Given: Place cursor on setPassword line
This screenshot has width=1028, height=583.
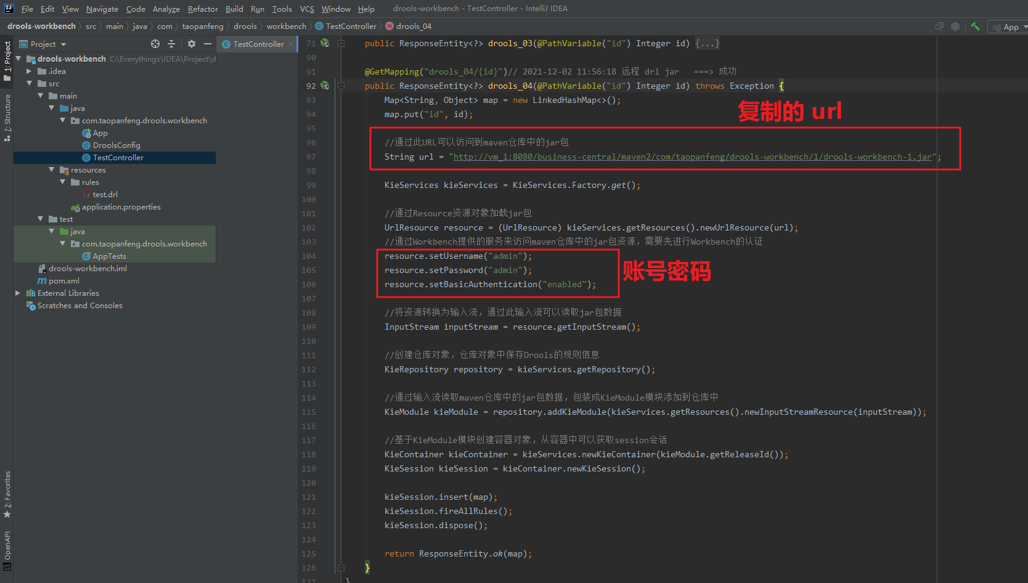Looking at the screenshot, I should click(458, 270).
